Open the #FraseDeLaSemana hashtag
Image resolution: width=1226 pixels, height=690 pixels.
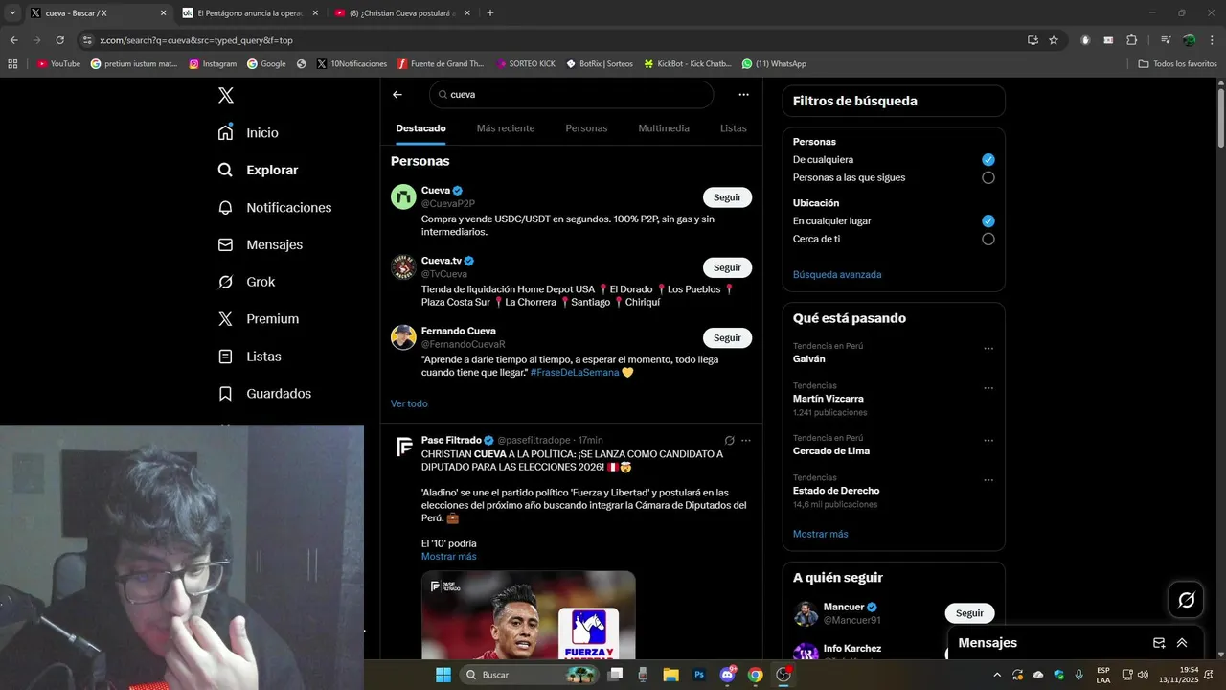pos(575,372)
